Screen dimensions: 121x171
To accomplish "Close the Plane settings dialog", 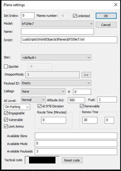I will (x=116, y=5).
